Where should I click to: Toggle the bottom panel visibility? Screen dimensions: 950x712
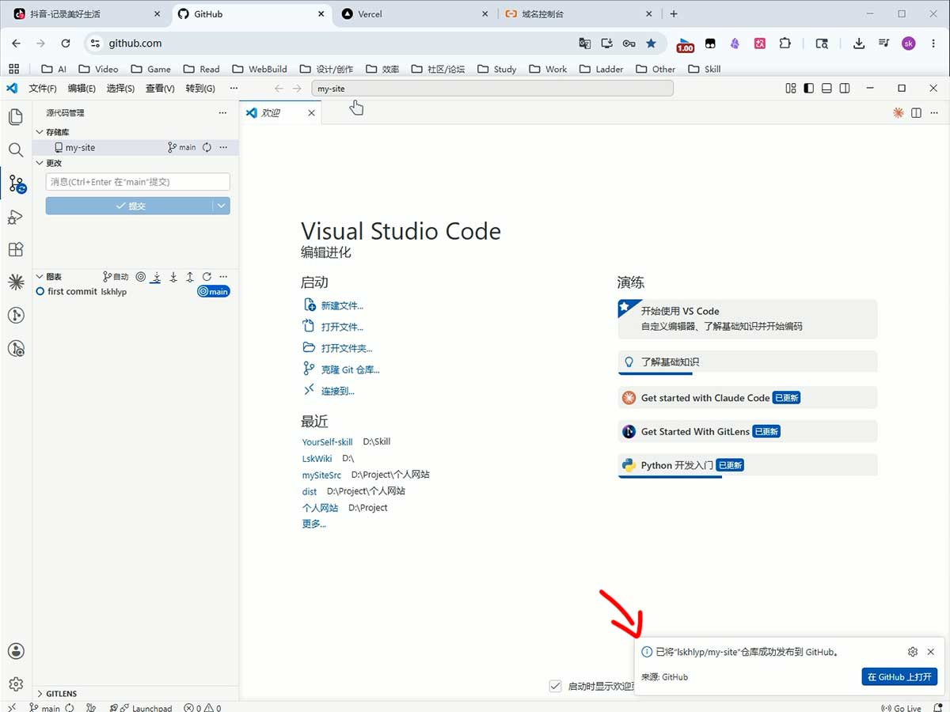pos(826,89)
